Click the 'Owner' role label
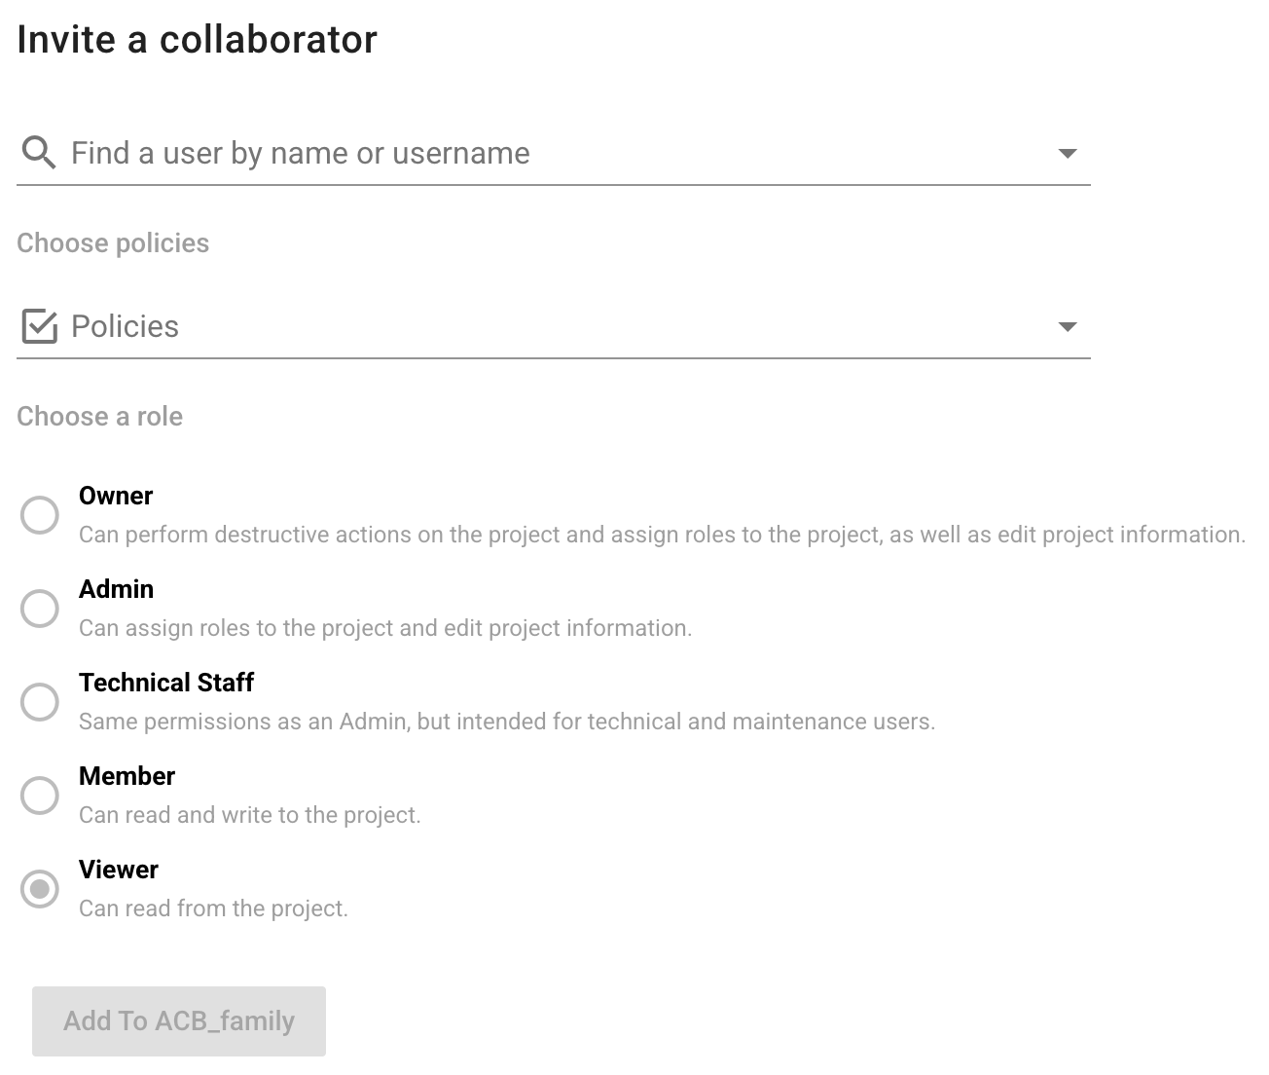This screenshot has height=1075, width=1269. coord(116,496)
